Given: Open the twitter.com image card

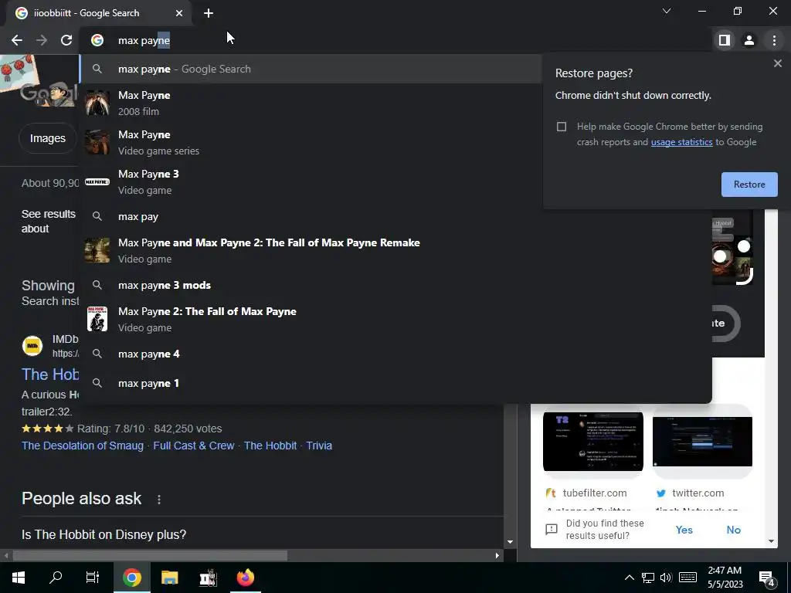Looking at the screenshot, I should tap(702, 441).
